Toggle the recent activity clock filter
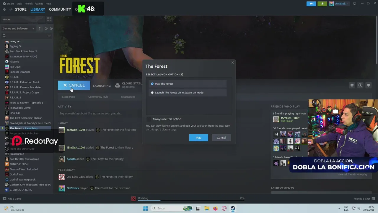Screen dimensions: 378x213 pyautogui.click(x=46, y=28)
